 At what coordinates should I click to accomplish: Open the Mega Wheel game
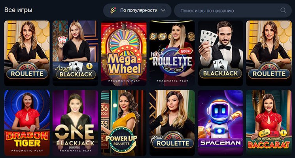click(x=123, y=53)
